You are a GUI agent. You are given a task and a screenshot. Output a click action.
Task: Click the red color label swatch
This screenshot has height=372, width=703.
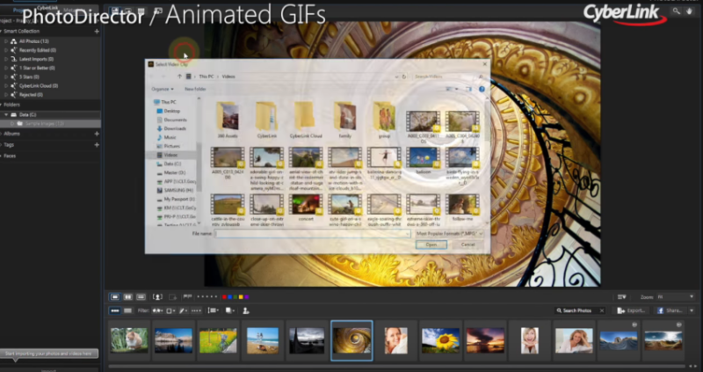point(224,297)
